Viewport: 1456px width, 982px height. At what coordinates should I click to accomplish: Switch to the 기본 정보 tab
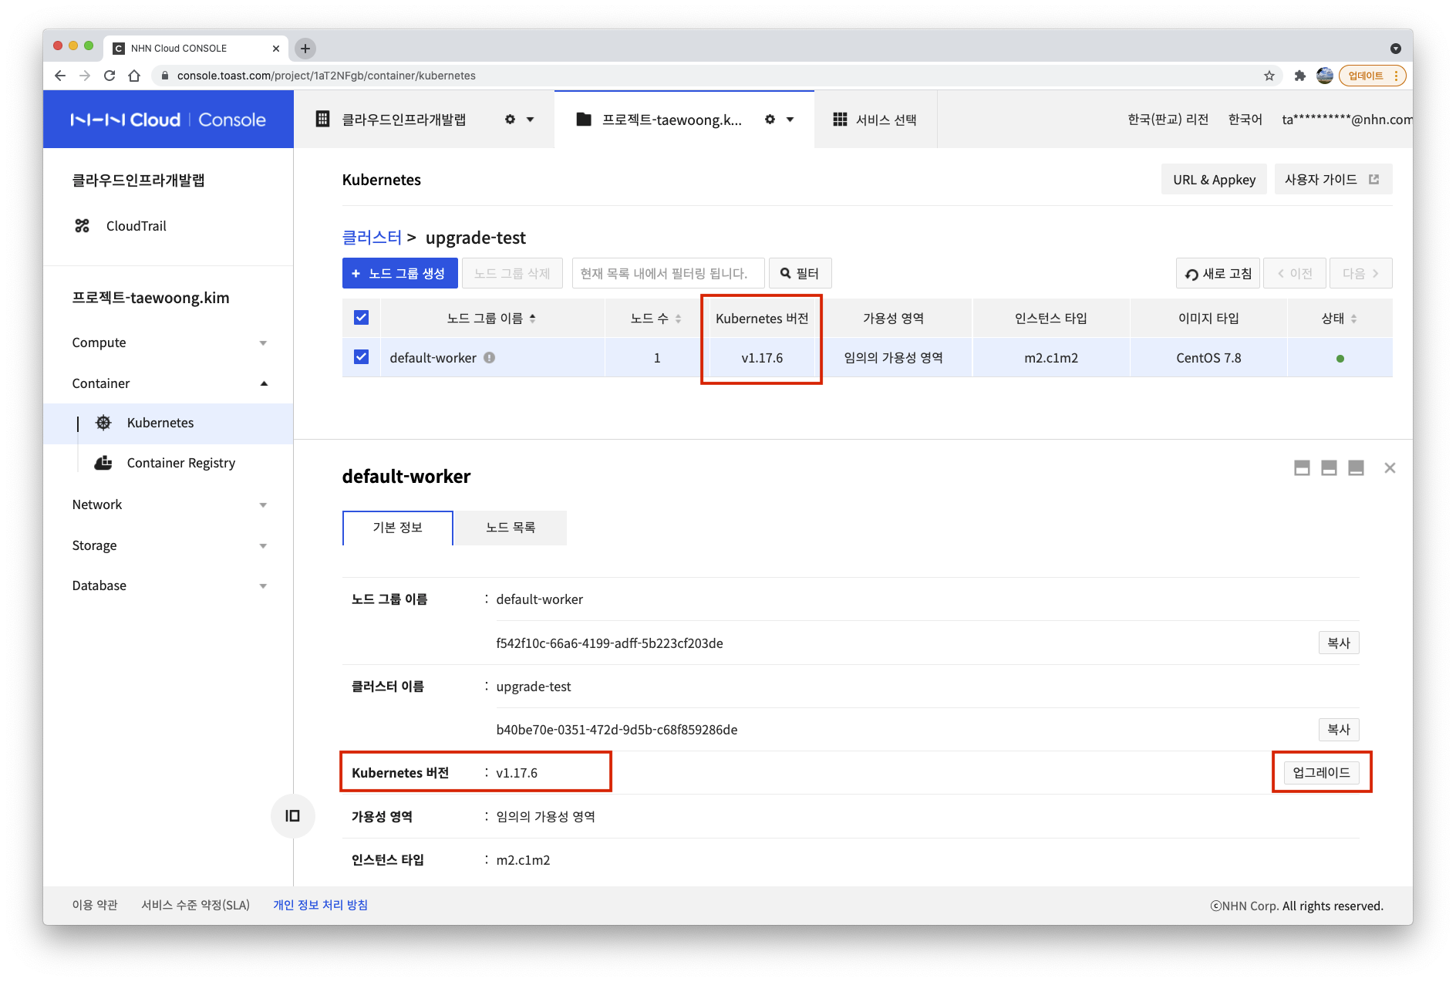click(x=398, y=528)
